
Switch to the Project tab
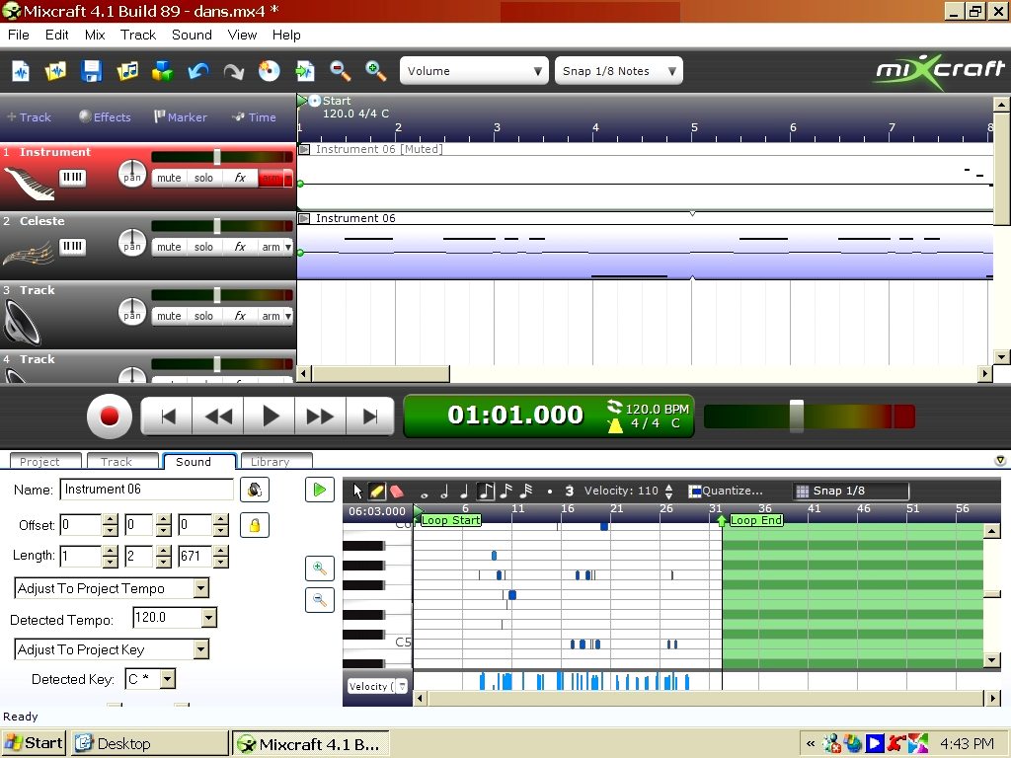point(45,461)
